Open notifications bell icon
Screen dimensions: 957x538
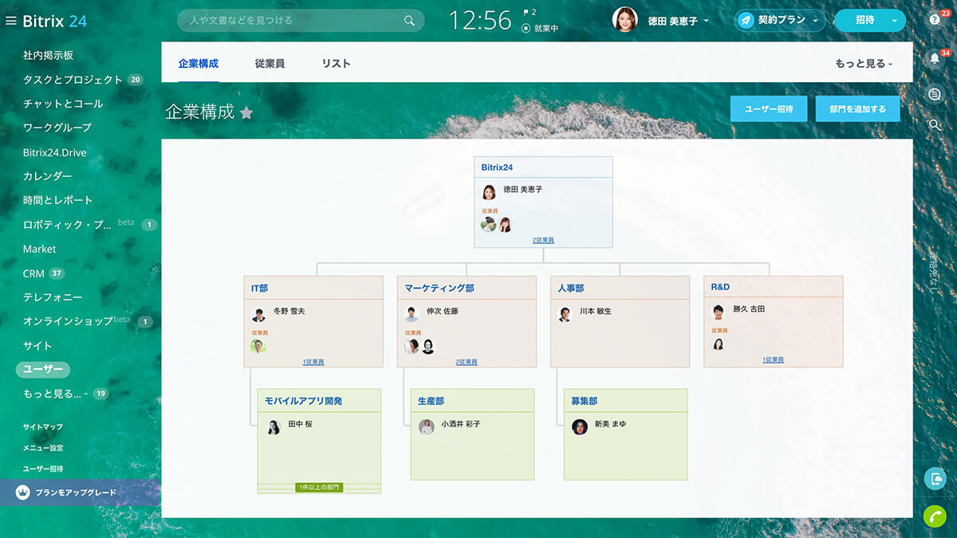[x=935, y=57]
